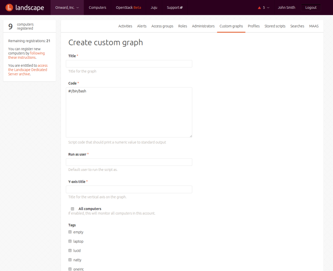
Task: Click the Run as user field
Action: (129, 162)
